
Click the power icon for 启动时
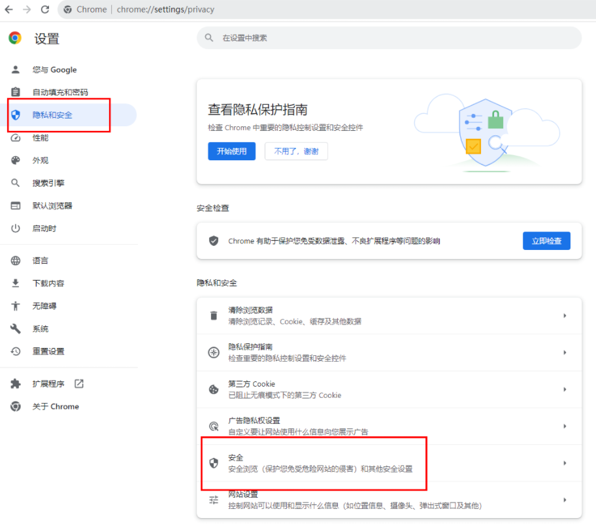click(16, 228)
